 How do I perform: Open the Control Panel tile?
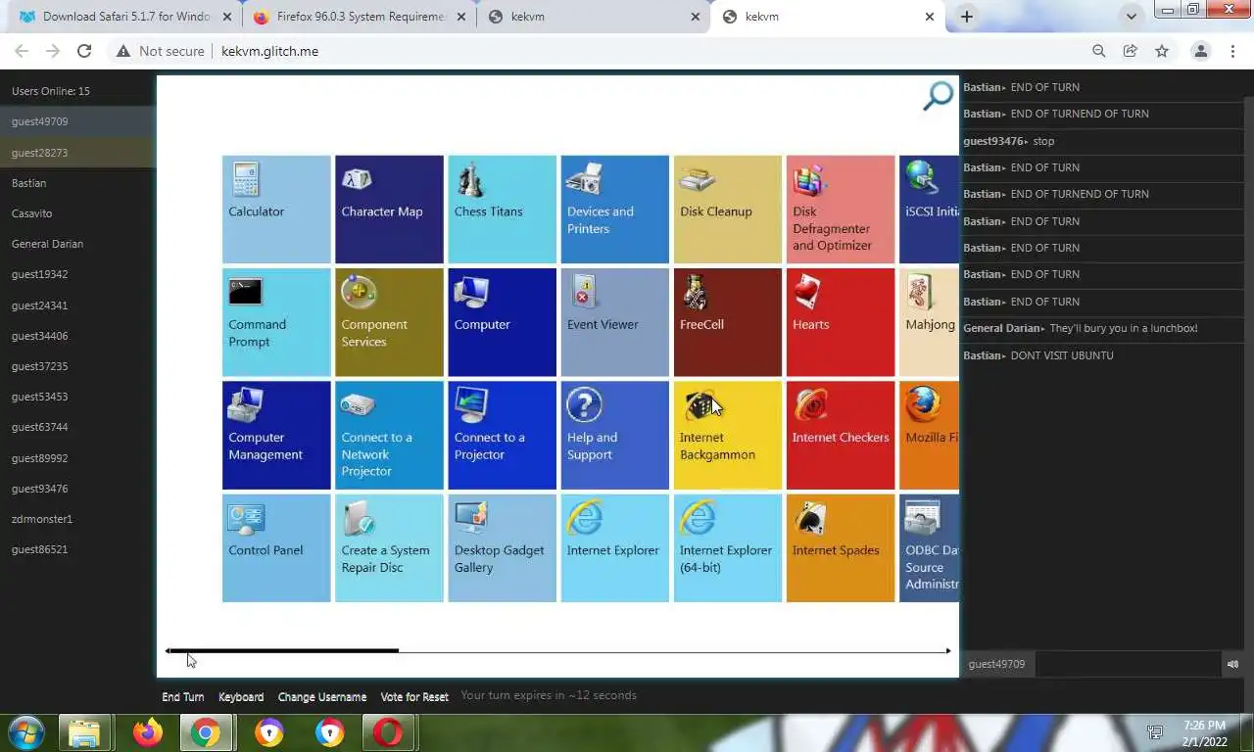coord(276,547)
